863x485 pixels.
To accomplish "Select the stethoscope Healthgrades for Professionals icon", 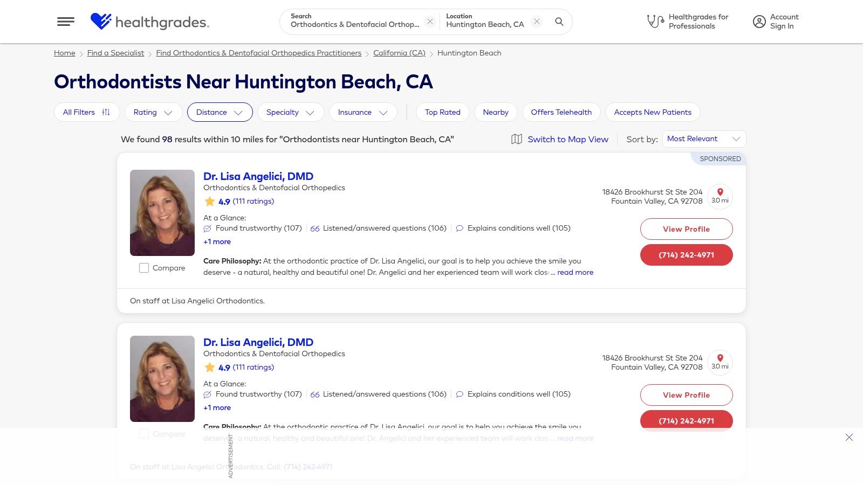I will click(x=655, y=21).
